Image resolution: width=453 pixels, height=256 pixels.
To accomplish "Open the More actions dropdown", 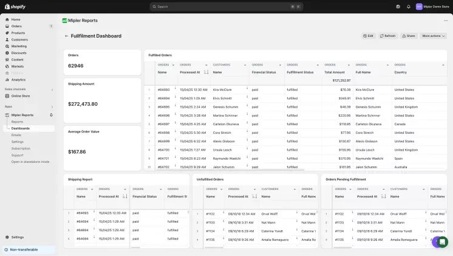I will click(x=434, y=36).
